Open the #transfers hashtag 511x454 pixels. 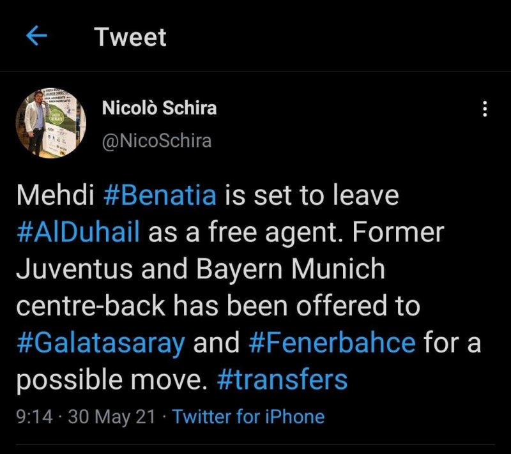[282, 380]
